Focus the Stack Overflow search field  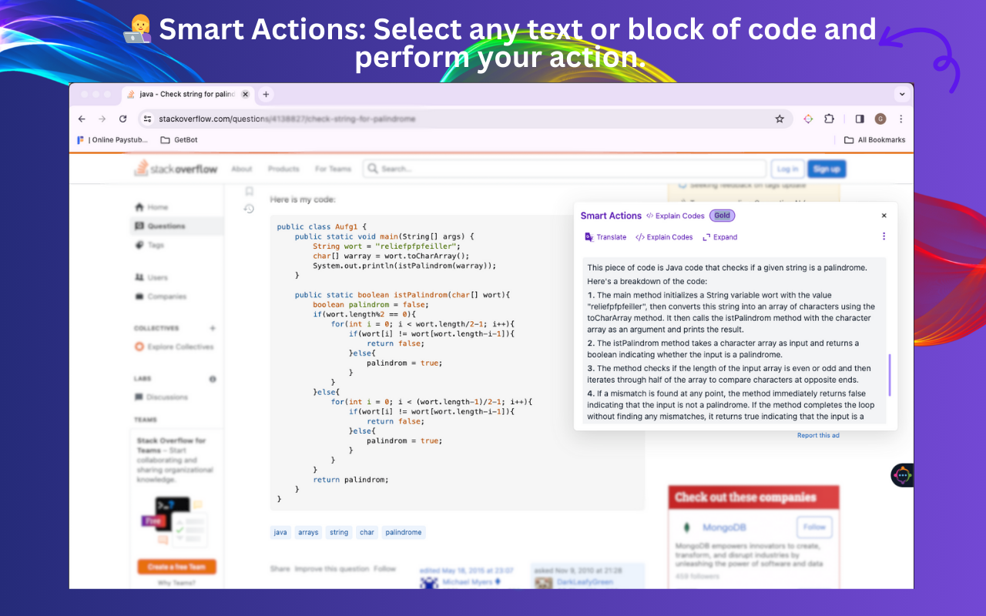565,169
